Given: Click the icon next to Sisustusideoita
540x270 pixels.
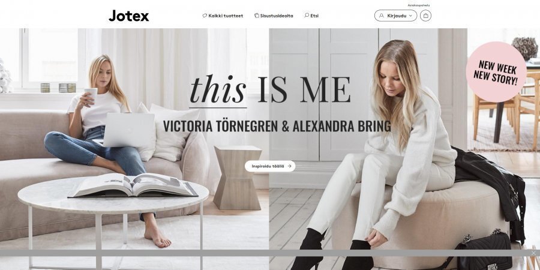Looking at the screenshot, I should [x=257, y=16].
